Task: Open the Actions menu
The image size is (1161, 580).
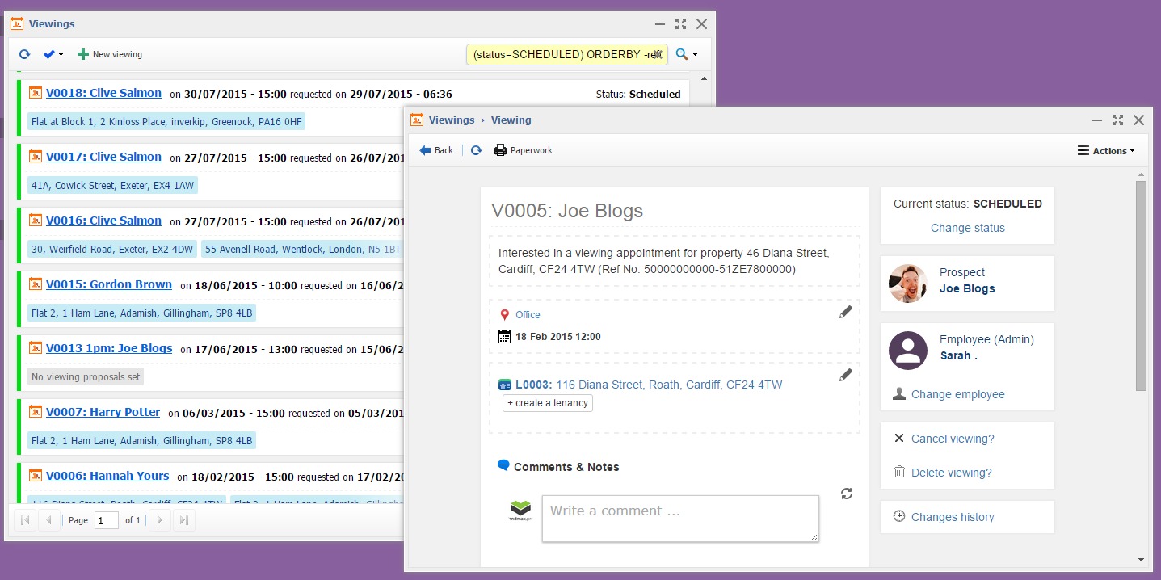Action: tap(1106, 150)
